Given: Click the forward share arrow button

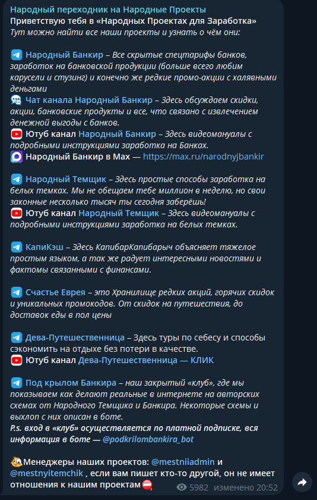Looking at the screenshot, I should (302, 482).
